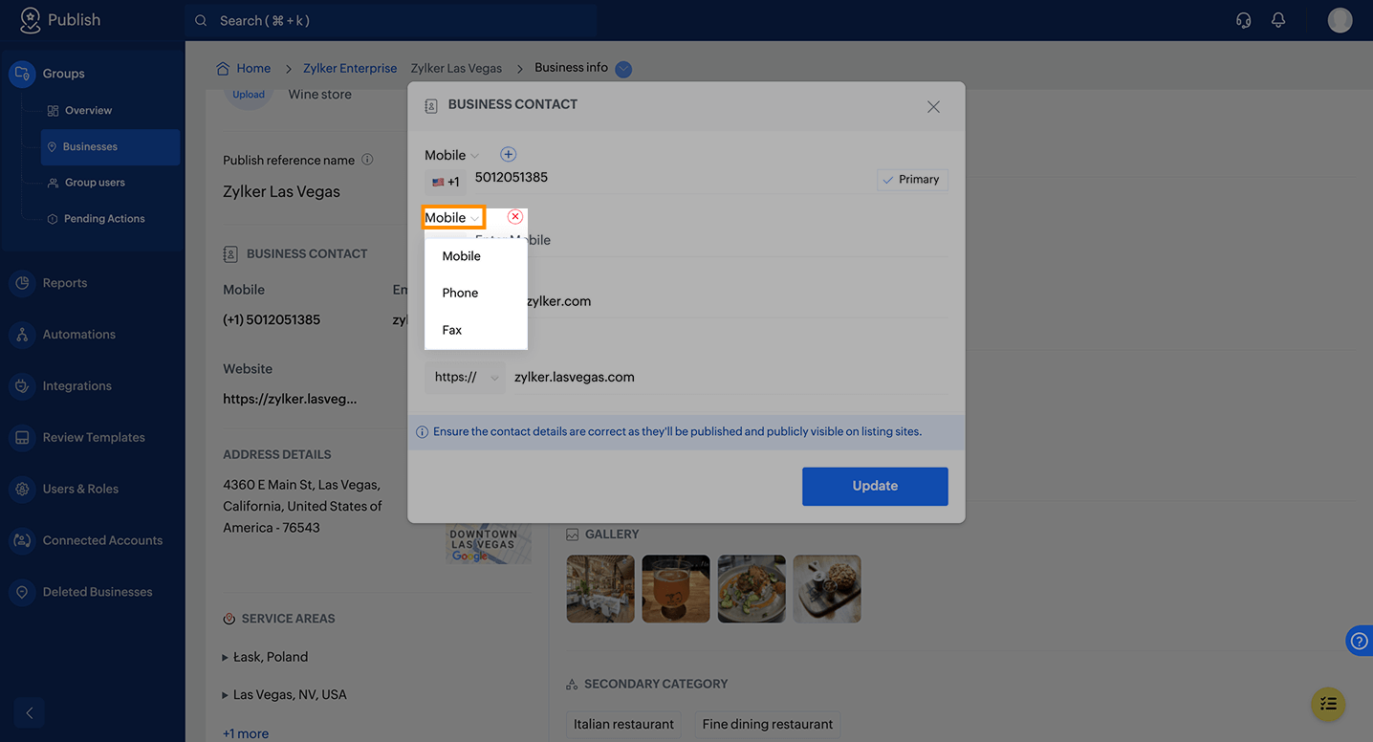This screenshot has width=1373, height=742.
Task: Show +1 more service areas
Action: pyautogui.click(x=246, y=733)
